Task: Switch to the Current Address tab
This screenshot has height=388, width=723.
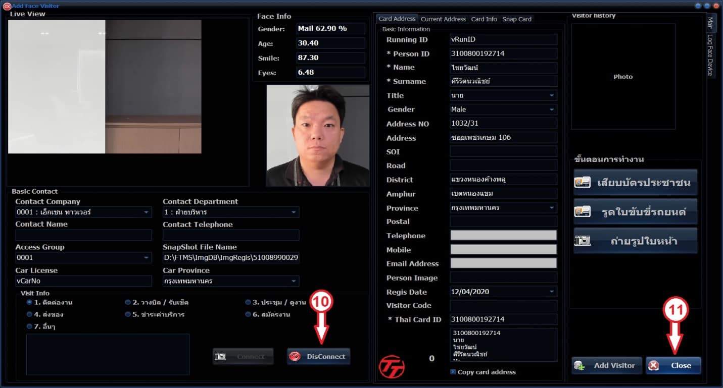Action: point(443,19)
